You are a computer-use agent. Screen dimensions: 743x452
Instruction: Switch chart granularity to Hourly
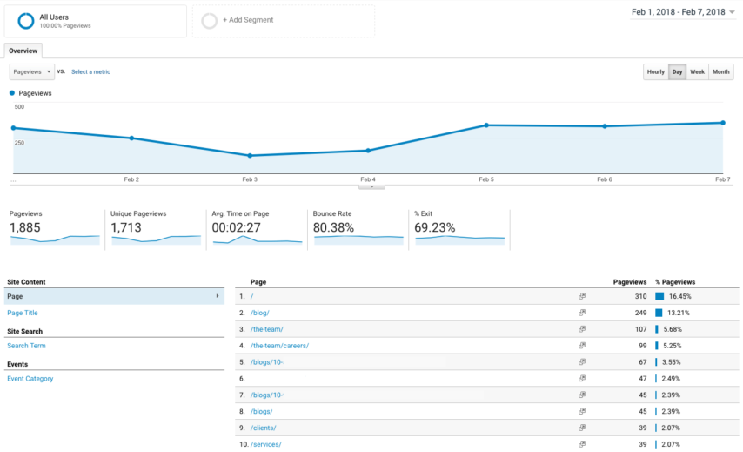655,72
